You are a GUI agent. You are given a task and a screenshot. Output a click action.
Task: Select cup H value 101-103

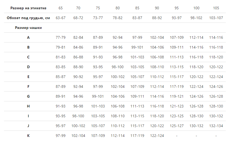98,106
